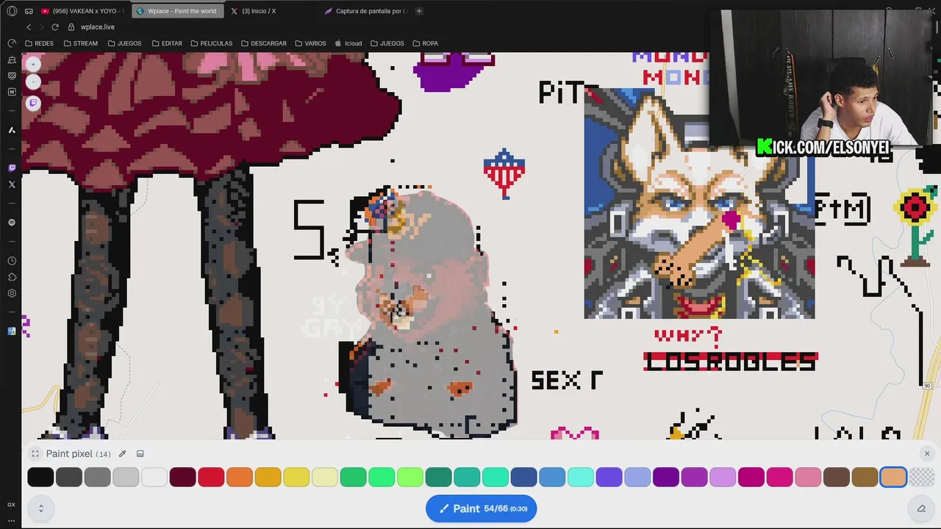Open the REDES bookmarks folder
The image size is (941, 529).
39,43
